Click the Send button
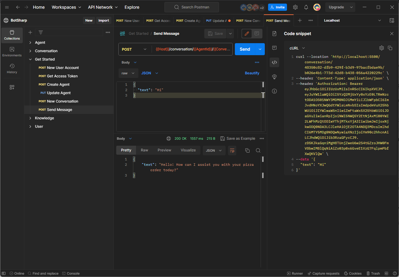Screen dimensions: 399x277 pos(245,49)
